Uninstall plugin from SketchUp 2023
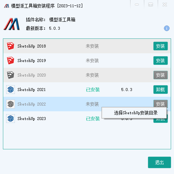The image size is (174, 174). tap(161, 121)
